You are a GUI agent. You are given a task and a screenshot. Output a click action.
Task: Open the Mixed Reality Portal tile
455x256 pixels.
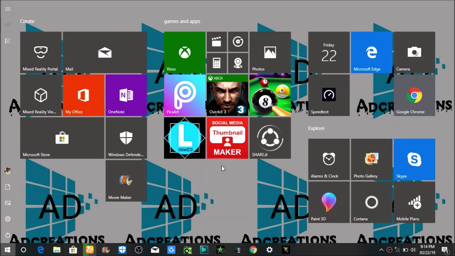tap(41, 52)
